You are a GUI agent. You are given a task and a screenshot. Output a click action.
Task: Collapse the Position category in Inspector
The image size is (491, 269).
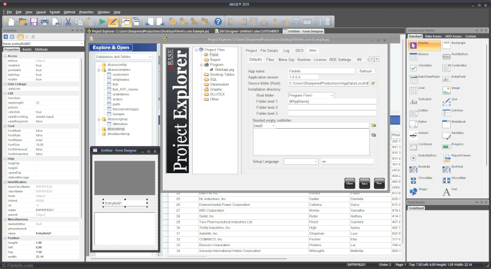point(5,238)
